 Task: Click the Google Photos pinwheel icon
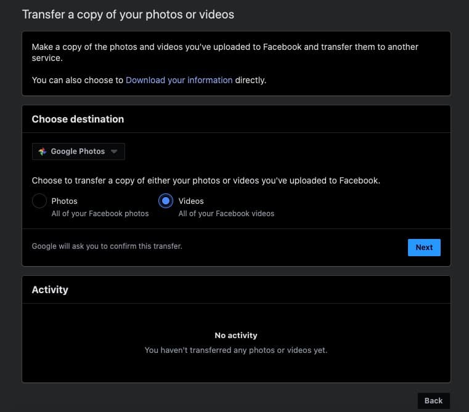point(43,151)
